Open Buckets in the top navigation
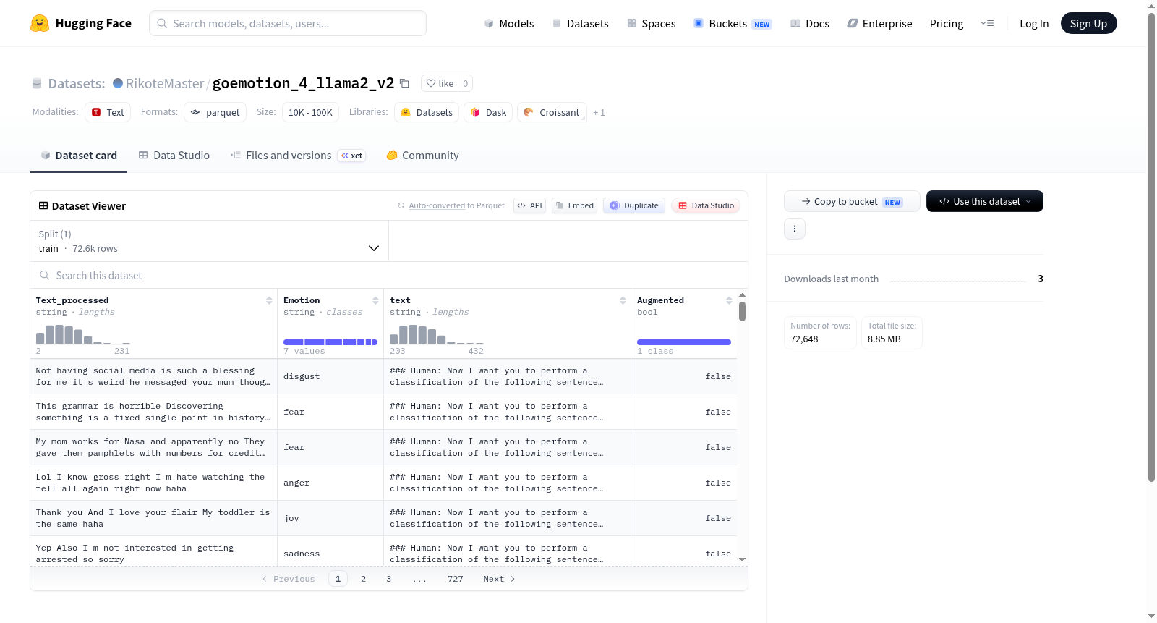The image size is (1157, 623). [x=733, y=23]
